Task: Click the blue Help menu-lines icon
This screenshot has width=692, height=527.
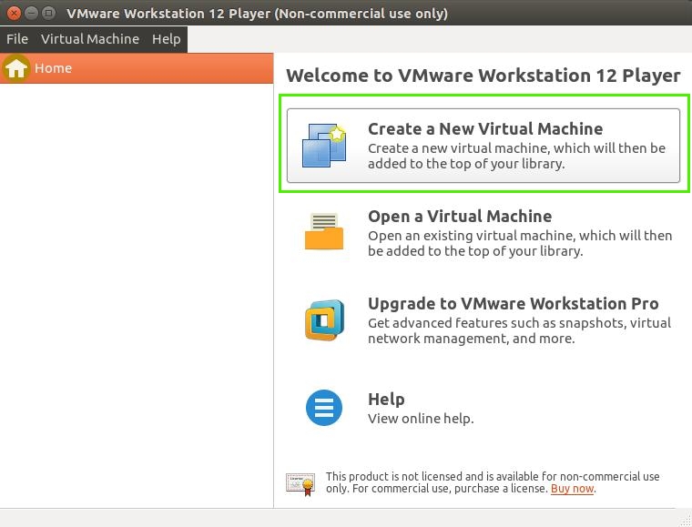Action: click(x=324, y=408)
